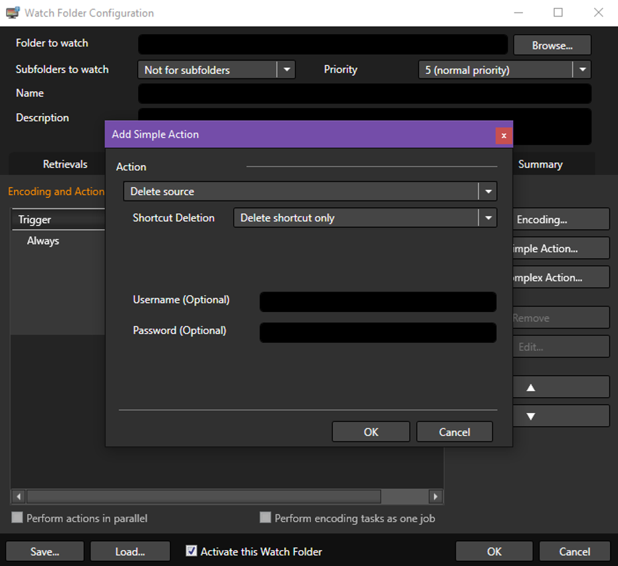Toggle Perform encoding tasks as one job

click(x=265, y=518)
